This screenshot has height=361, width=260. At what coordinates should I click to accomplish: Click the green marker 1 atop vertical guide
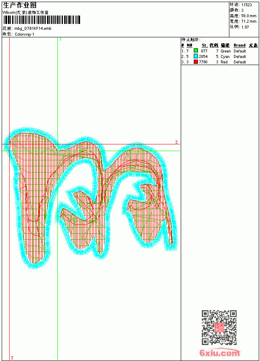60,39
